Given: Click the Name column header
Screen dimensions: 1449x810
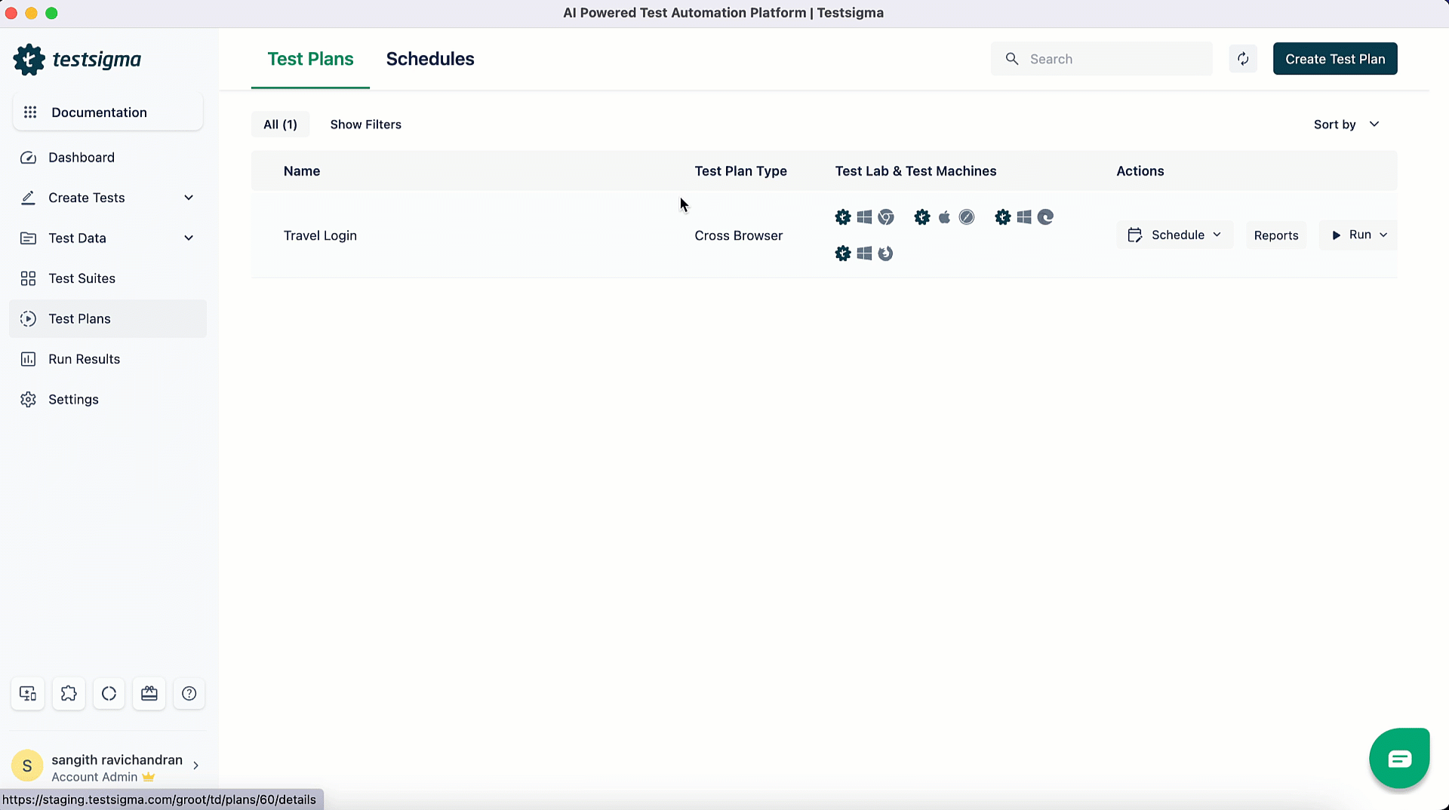Looking at the screenshot, I should pyautogui.click(x=302, y=171).
